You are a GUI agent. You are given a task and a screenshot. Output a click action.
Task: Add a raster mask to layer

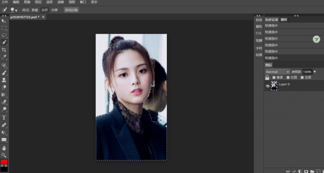306,171
